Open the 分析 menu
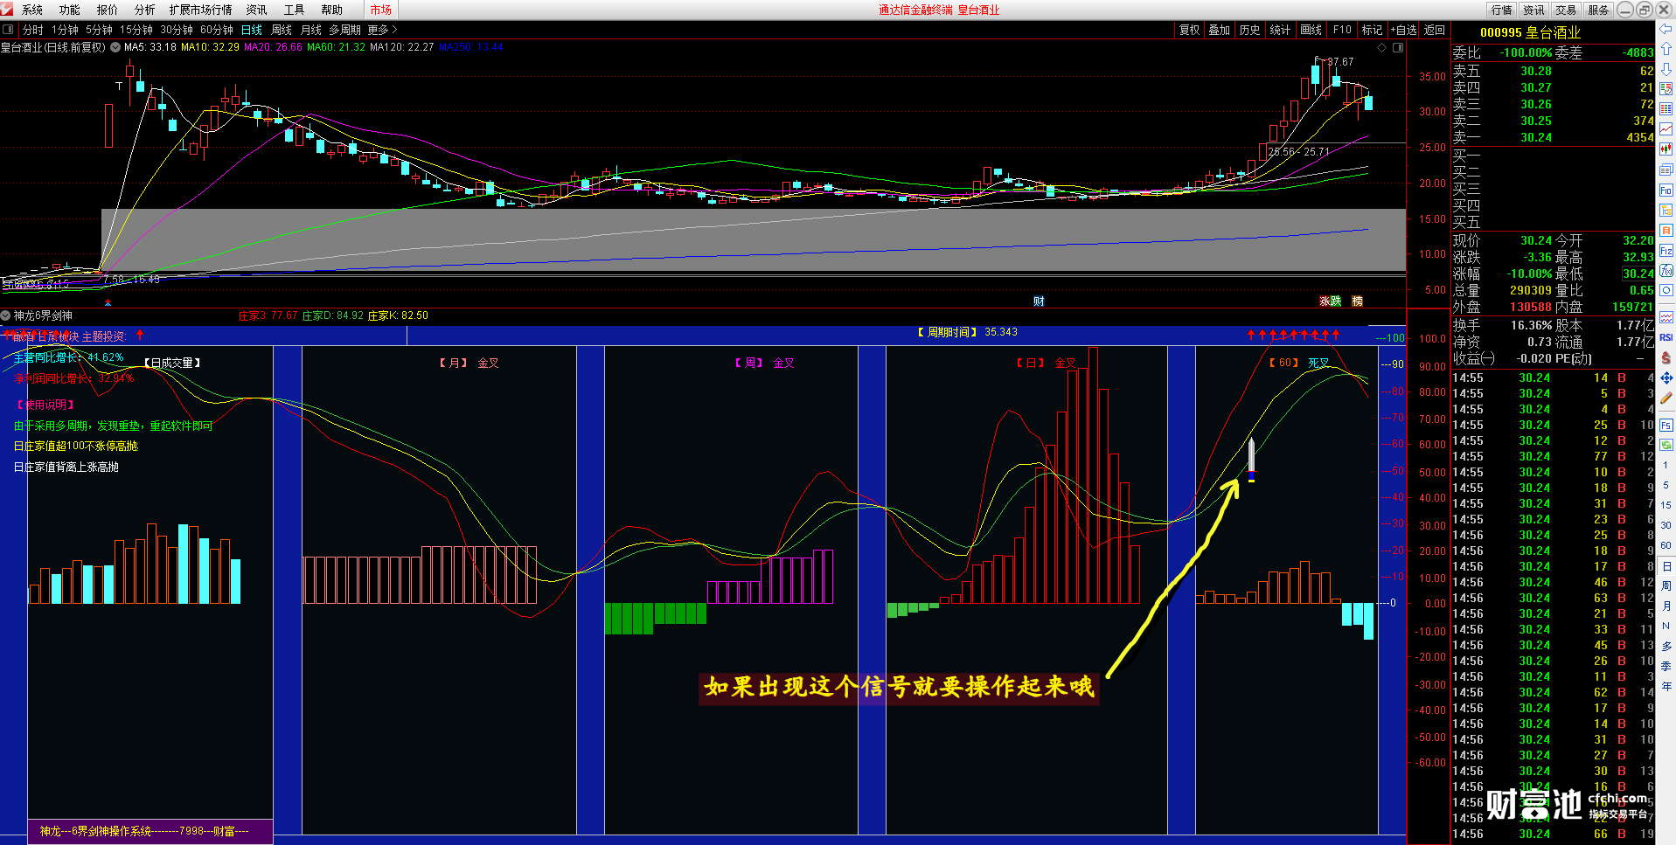The image size is (1676, 845). click(145, 10)
